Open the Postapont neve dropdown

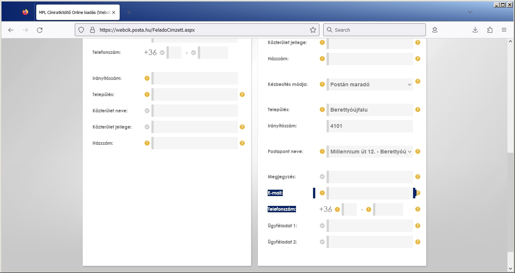[370, 152]
